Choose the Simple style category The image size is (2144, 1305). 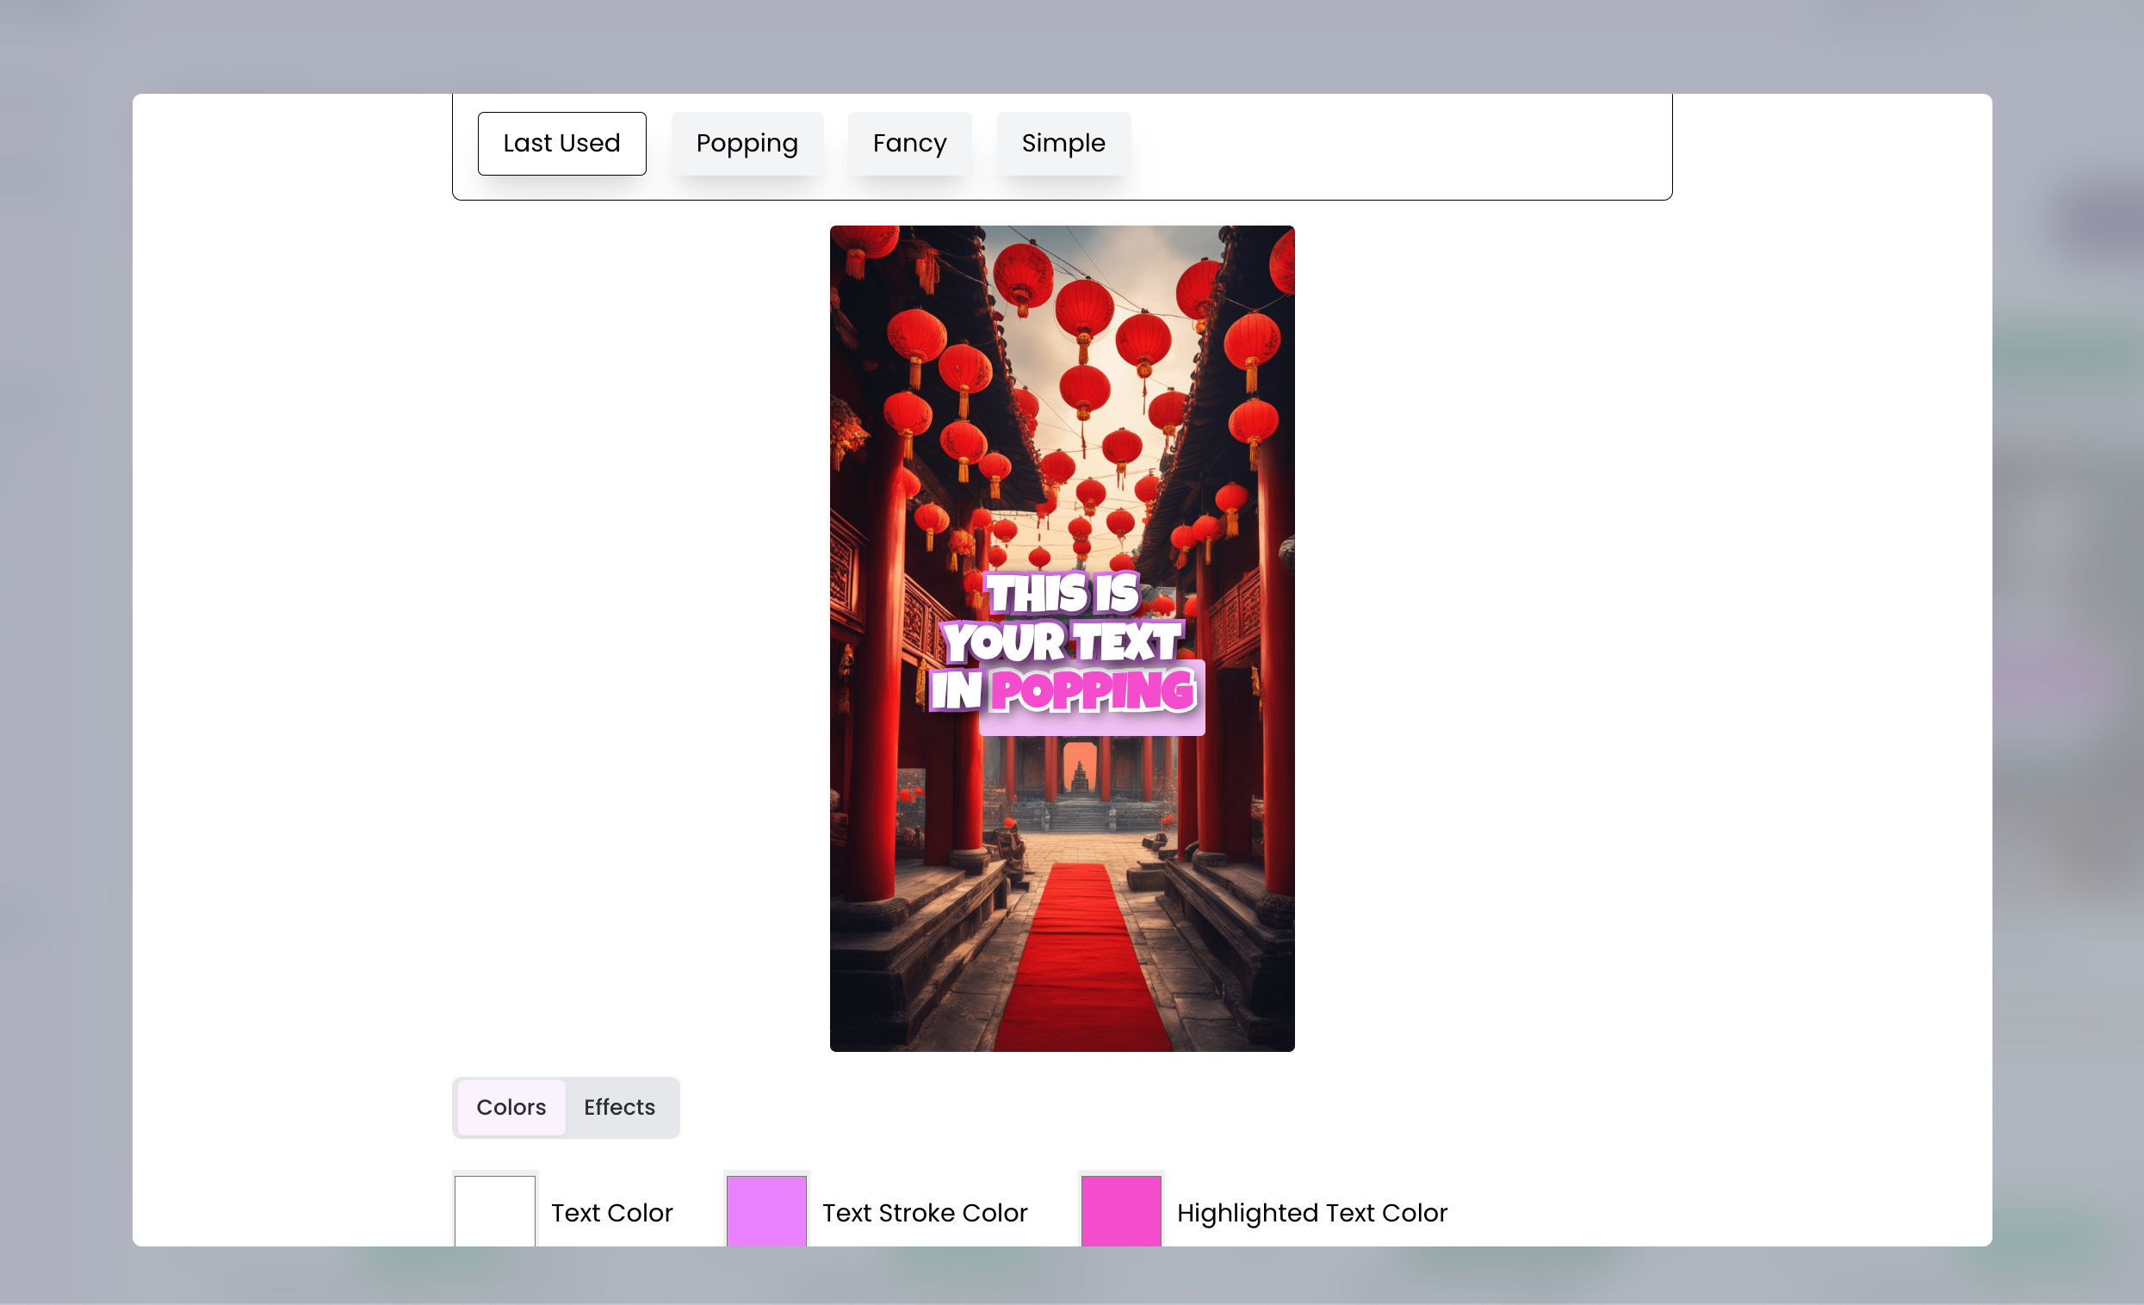[x=1063, y=144]
